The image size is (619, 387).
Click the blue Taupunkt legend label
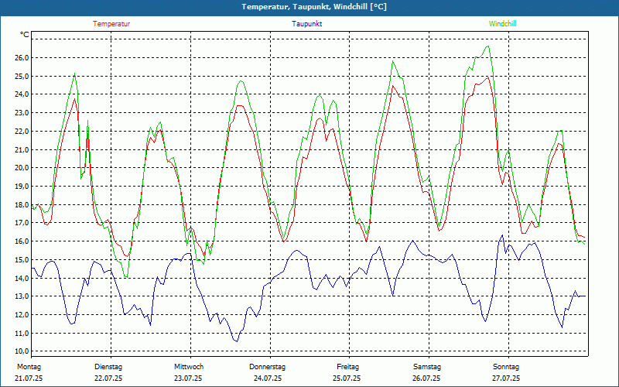[x=306, y=24]
